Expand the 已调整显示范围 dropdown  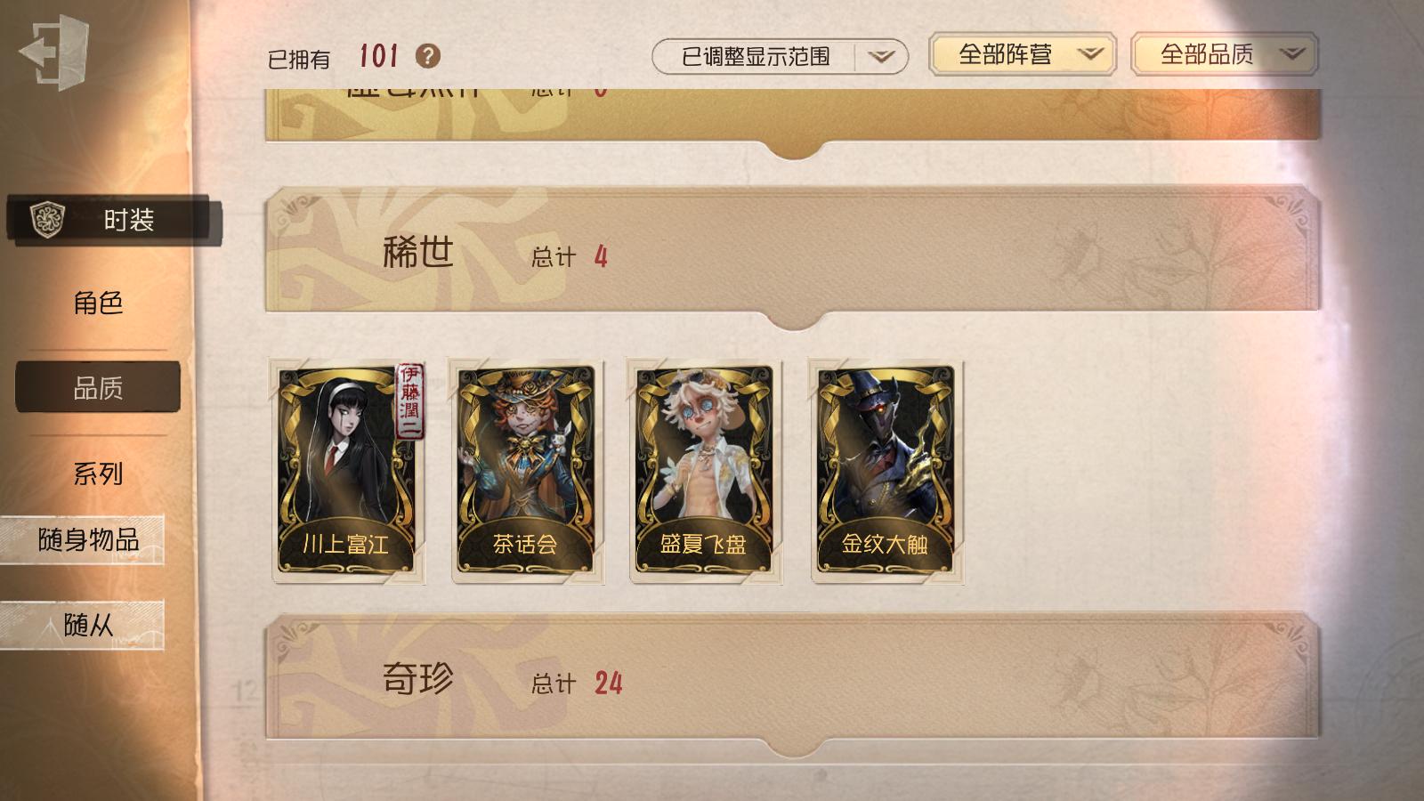pyautogui.click(x=780, y=56)
